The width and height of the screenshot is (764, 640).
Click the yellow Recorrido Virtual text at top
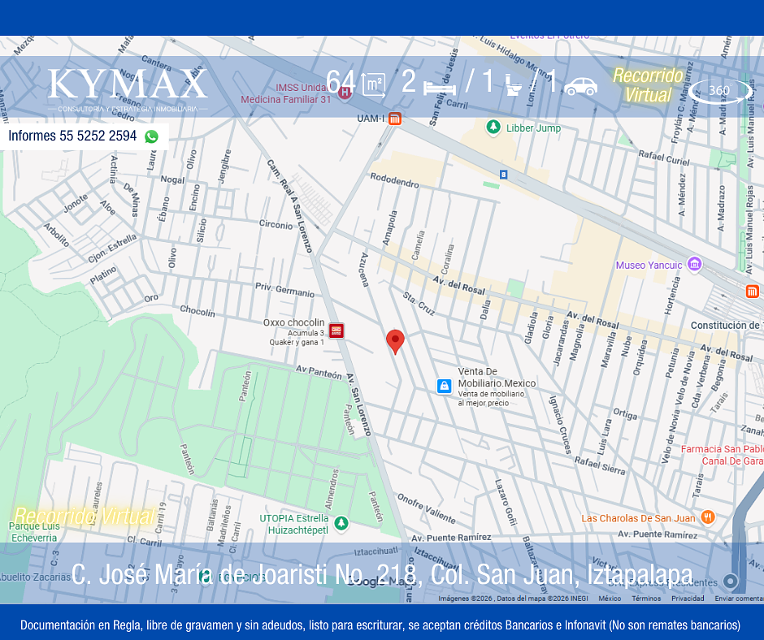click(x=648, y=85)
